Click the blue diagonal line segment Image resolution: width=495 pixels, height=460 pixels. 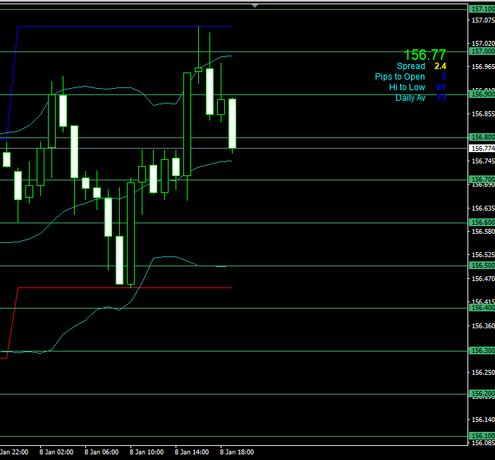click(x=11, y=77)
